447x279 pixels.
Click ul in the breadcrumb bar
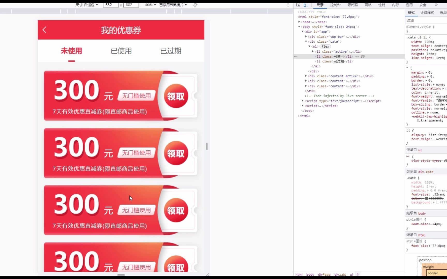pos(351,274)
